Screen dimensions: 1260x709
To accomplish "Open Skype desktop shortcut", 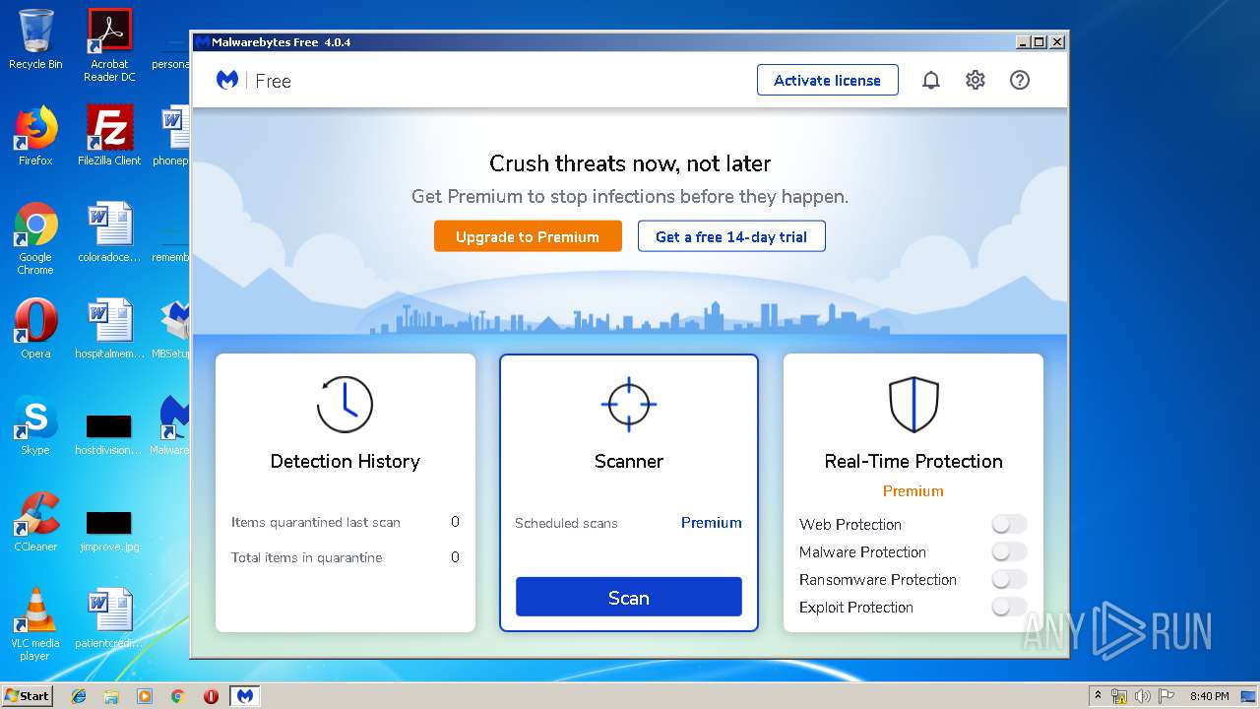I will click(x=35, y=425).
